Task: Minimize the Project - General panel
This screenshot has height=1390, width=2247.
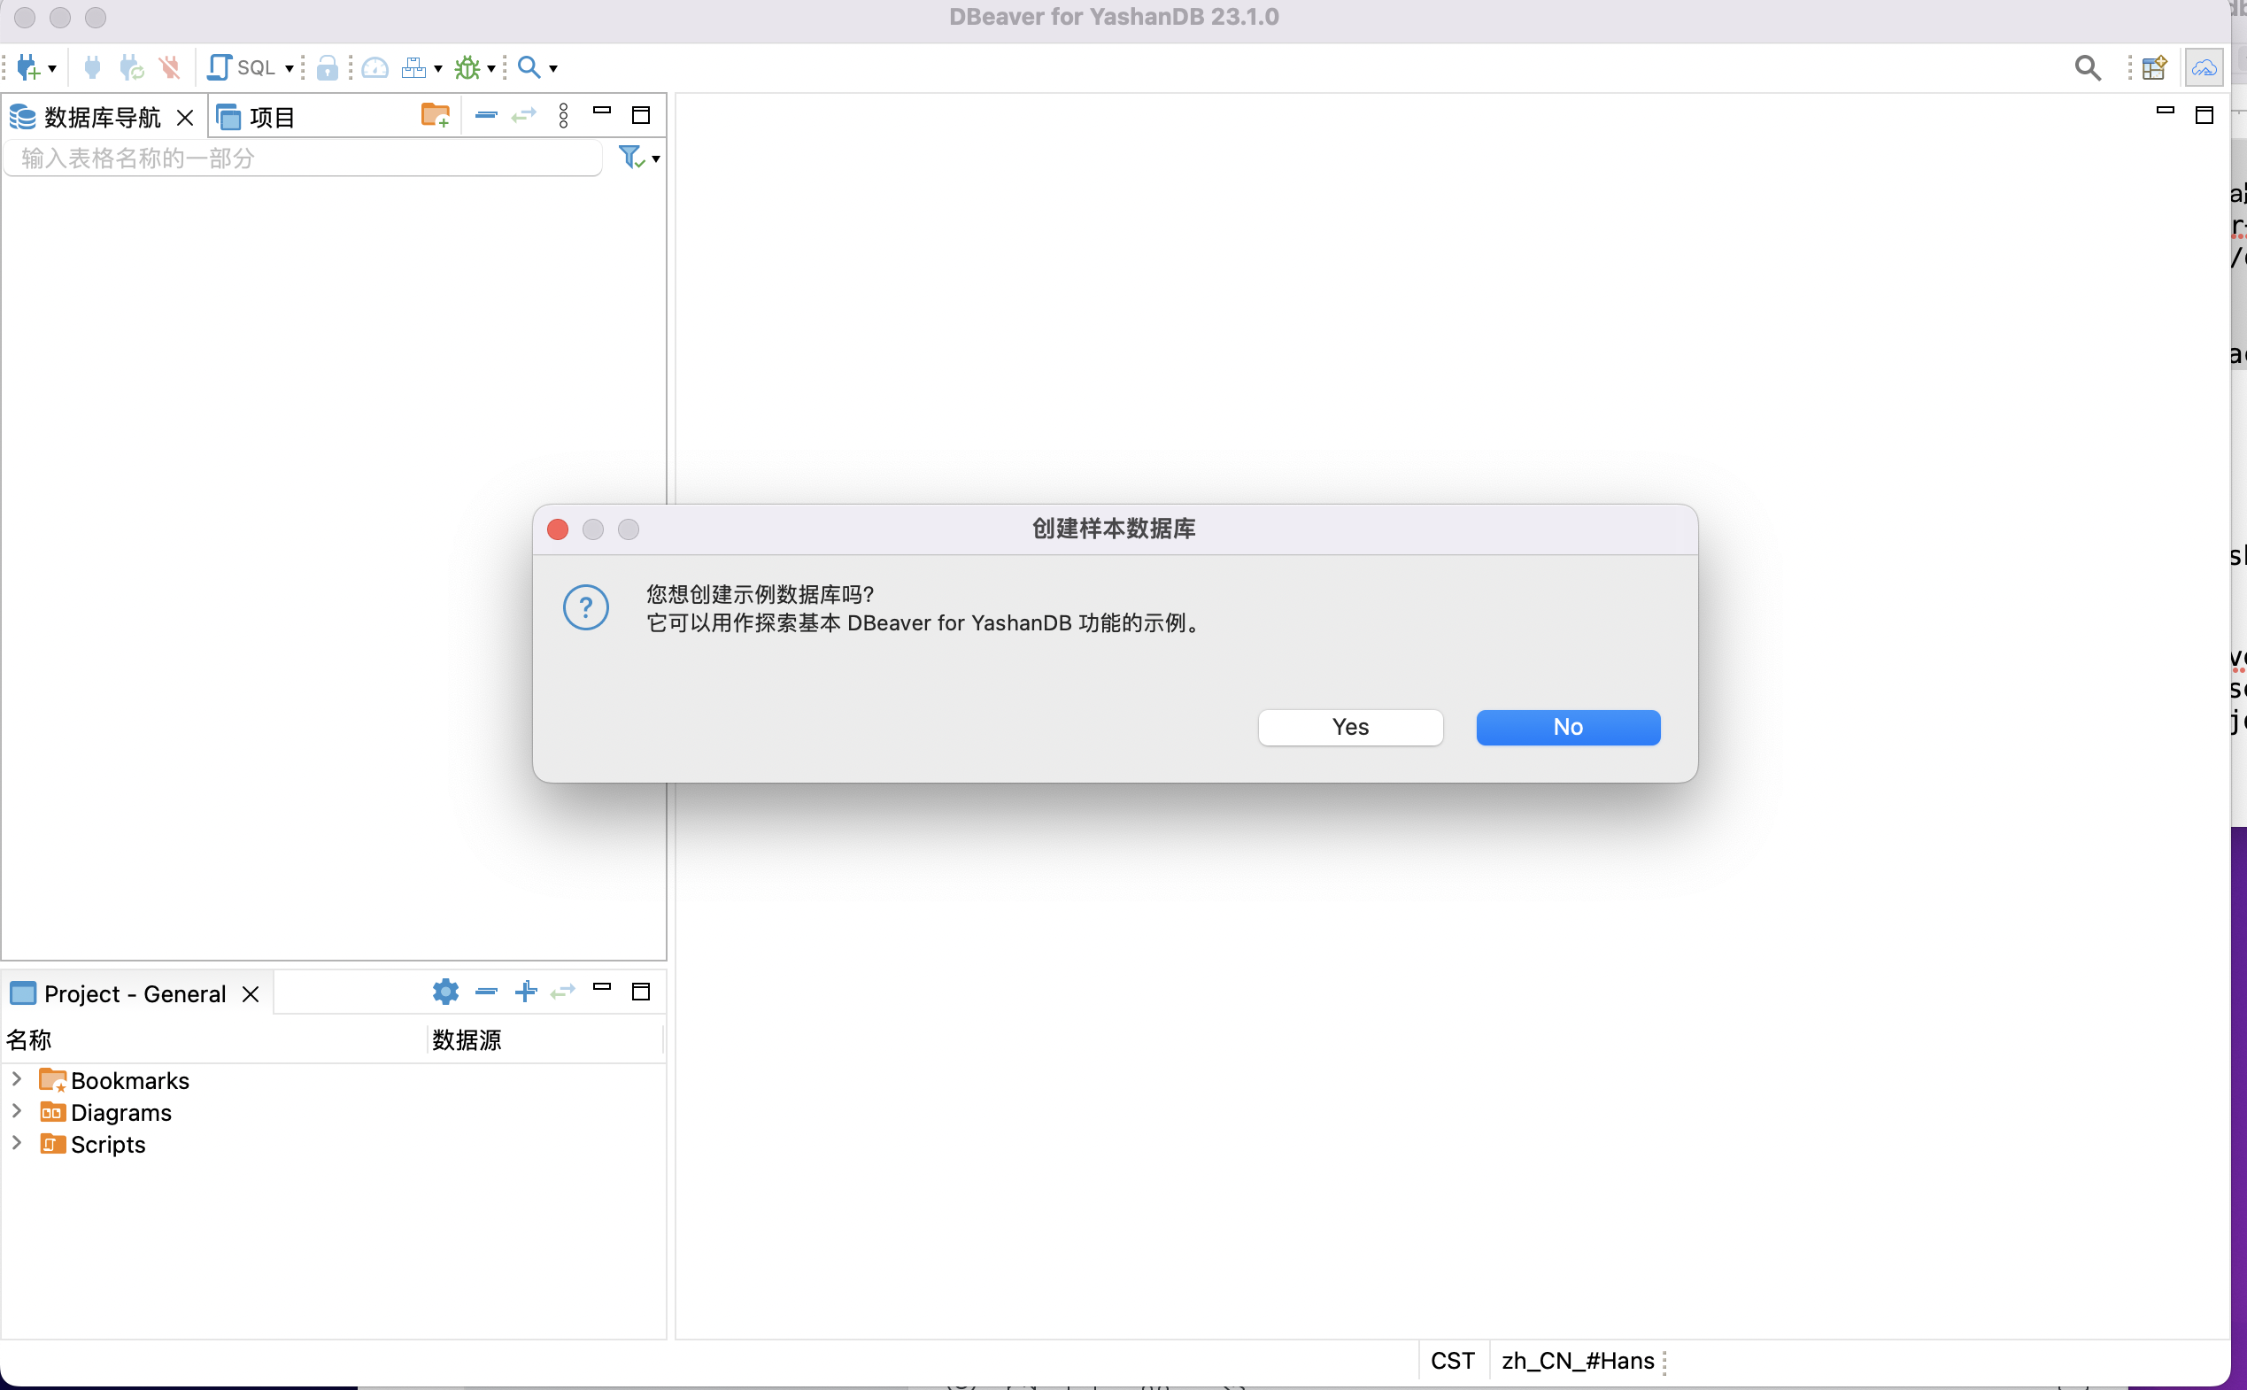Action: click(x=603, y=987)
